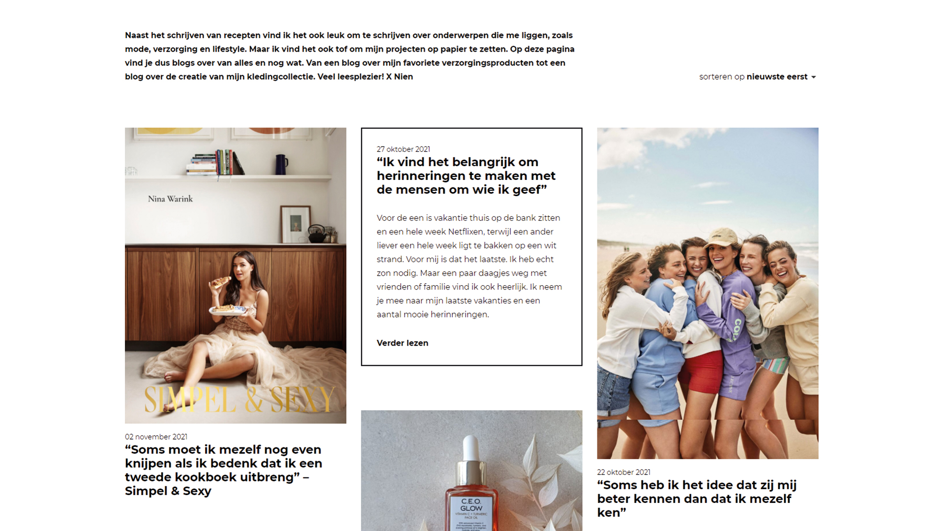Viewport: 944px width, 531px height.
Task: Open the beach friends group photo
Action: pos(708,293)
